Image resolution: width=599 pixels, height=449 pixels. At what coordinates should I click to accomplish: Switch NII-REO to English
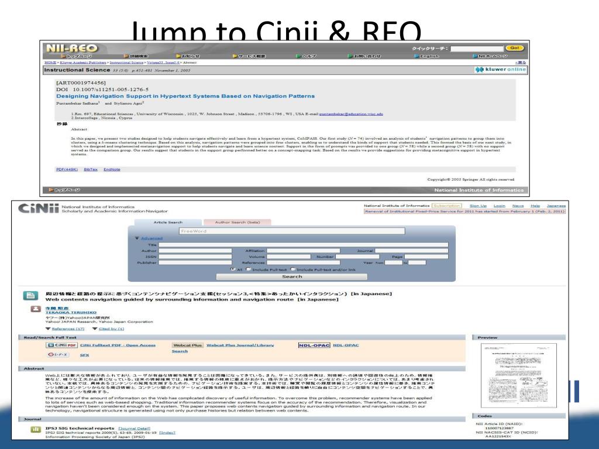[x=426, y=56]
